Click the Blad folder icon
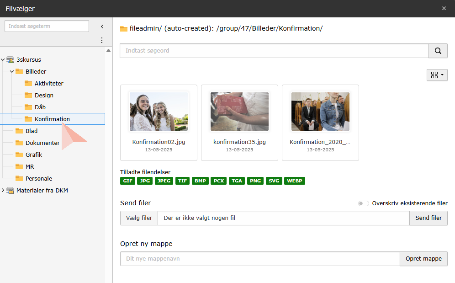Screen dimensions: 455x283 click(19, 131)
